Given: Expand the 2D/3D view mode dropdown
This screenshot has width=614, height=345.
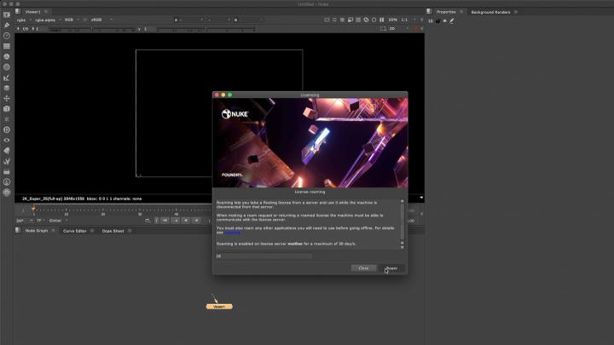Looking at the screenshot, I should tap(396, 29).
